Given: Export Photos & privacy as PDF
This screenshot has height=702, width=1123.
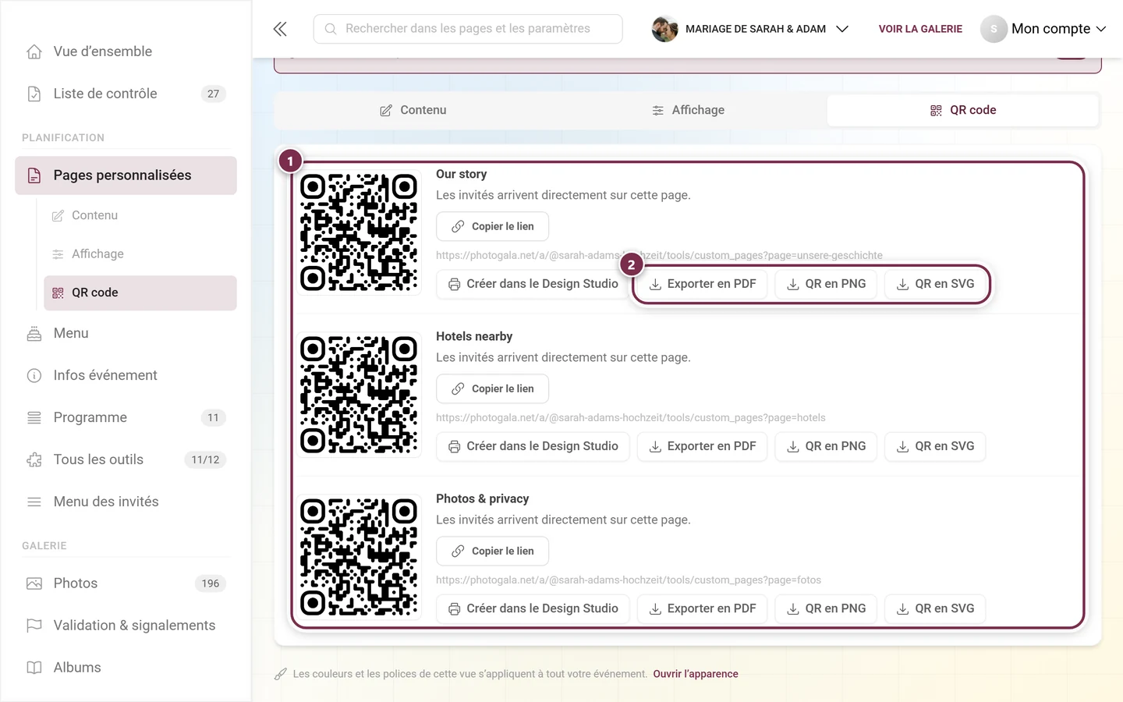Looking at the screenshot, I should point(702,608).
